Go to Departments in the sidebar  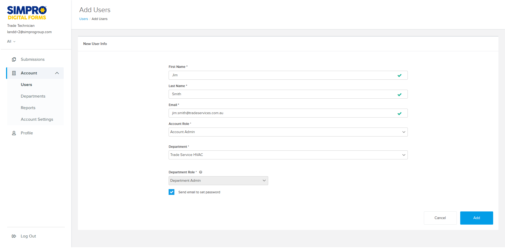click(x=33, y=96)
